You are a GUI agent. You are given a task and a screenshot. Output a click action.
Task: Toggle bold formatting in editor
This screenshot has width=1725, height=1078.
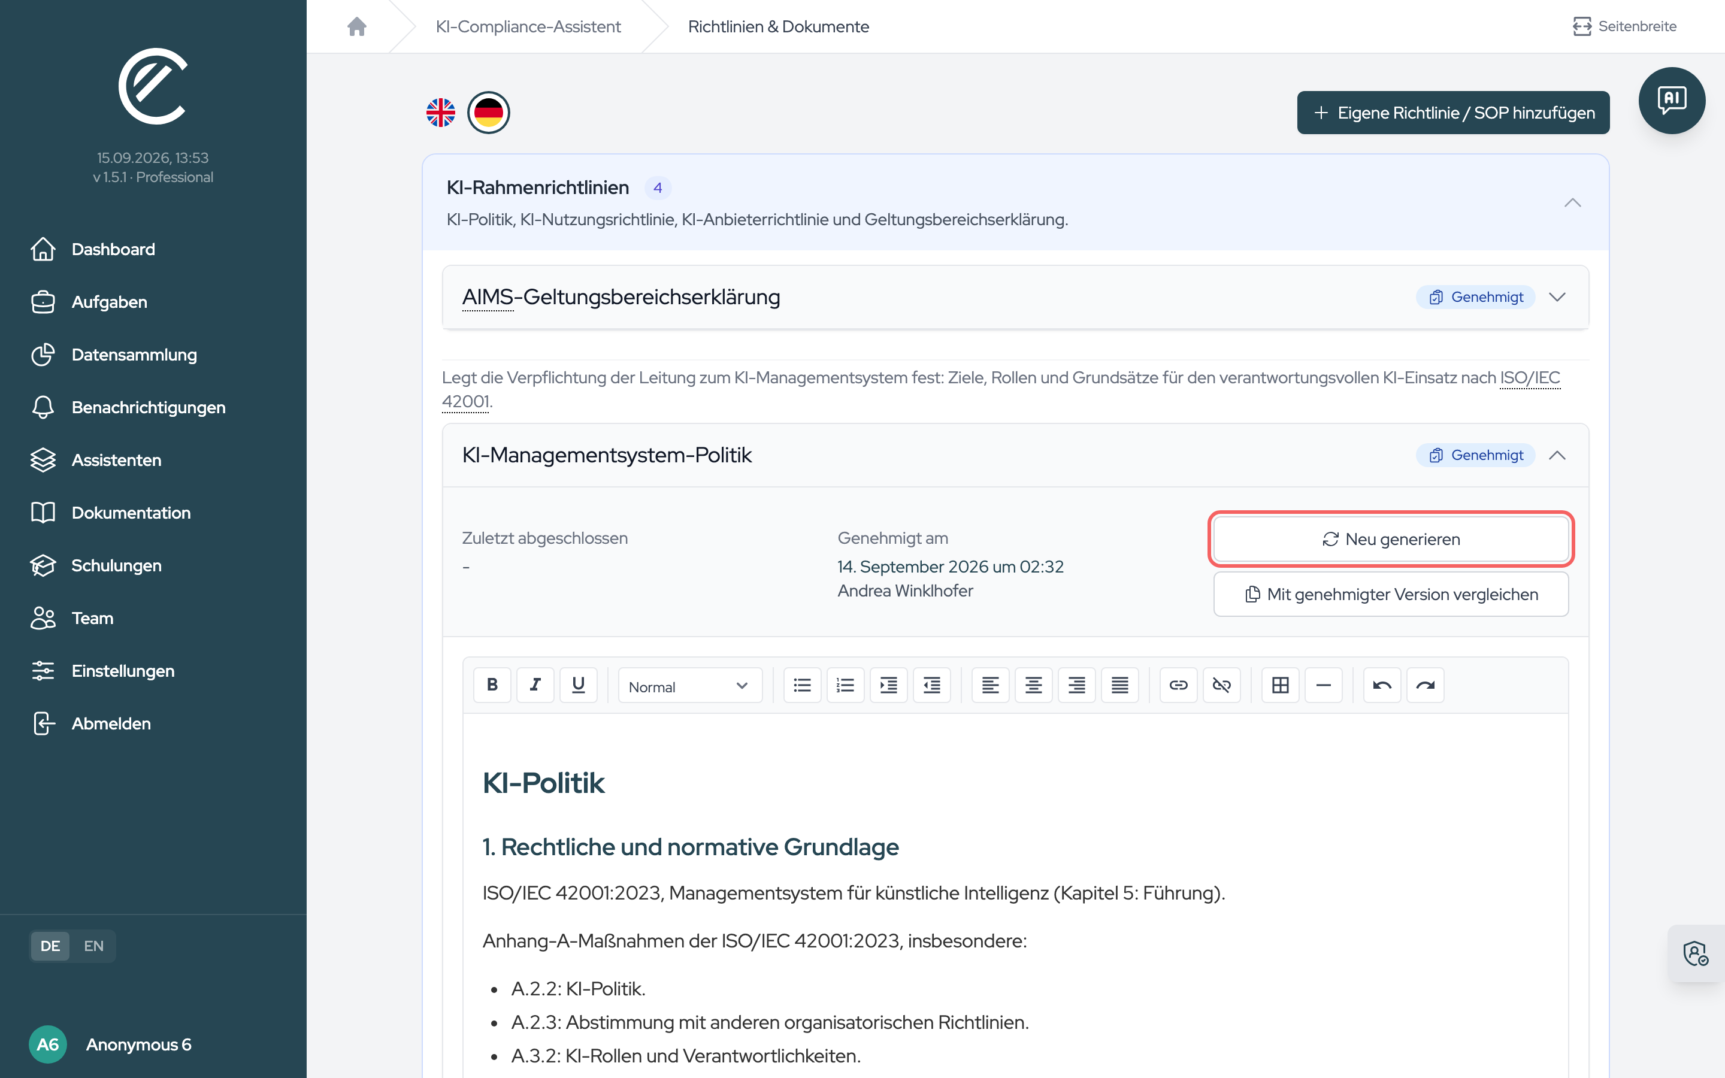(x=492, y=685)
